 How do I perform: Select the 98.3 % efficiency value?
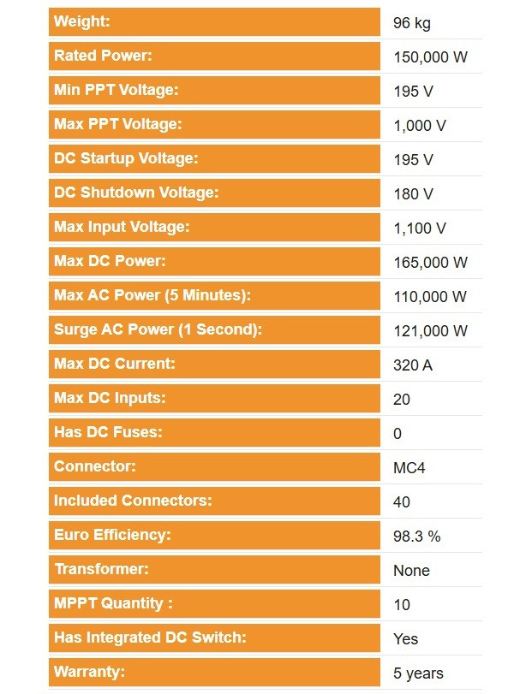tap(416, 537)
